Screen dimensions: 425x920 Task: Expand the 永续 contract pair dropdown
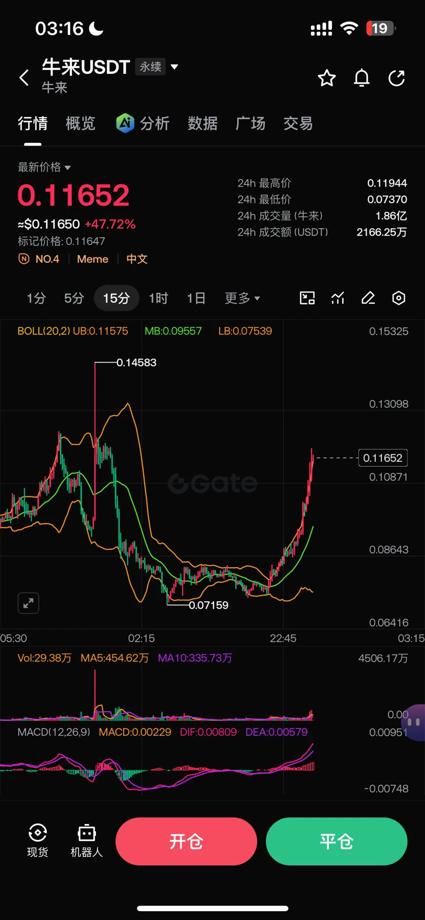point(175,67)
